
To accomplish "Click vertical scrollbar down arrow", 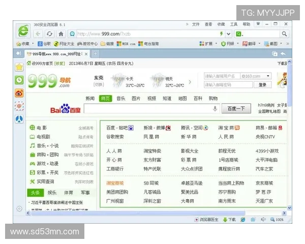I will (x=289, y=208).
